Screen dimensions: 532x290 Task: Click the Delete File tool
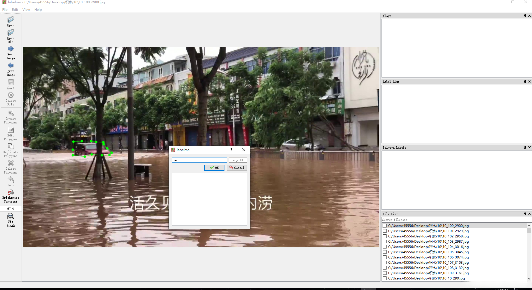click(11, 99)
